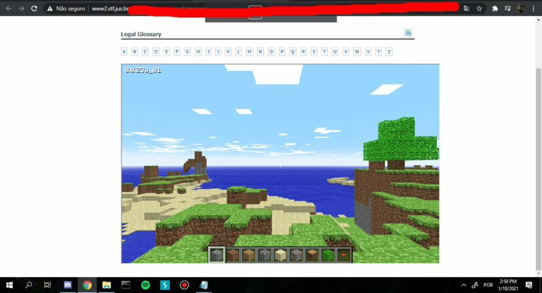Image resolution: width=542 pixels, height=293 pixels.
Task: Jump to glossary letter S
Action: click(x=314, y=52)
